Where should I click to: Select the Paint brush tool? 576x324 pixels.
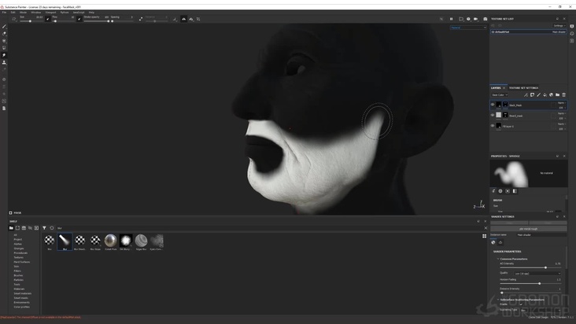point(4,26)
